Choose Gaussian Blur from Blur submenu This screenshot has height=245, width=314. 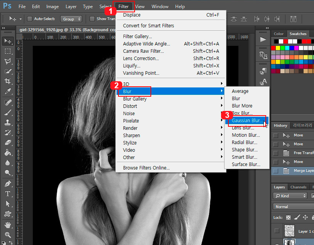(x=247, y=121)
